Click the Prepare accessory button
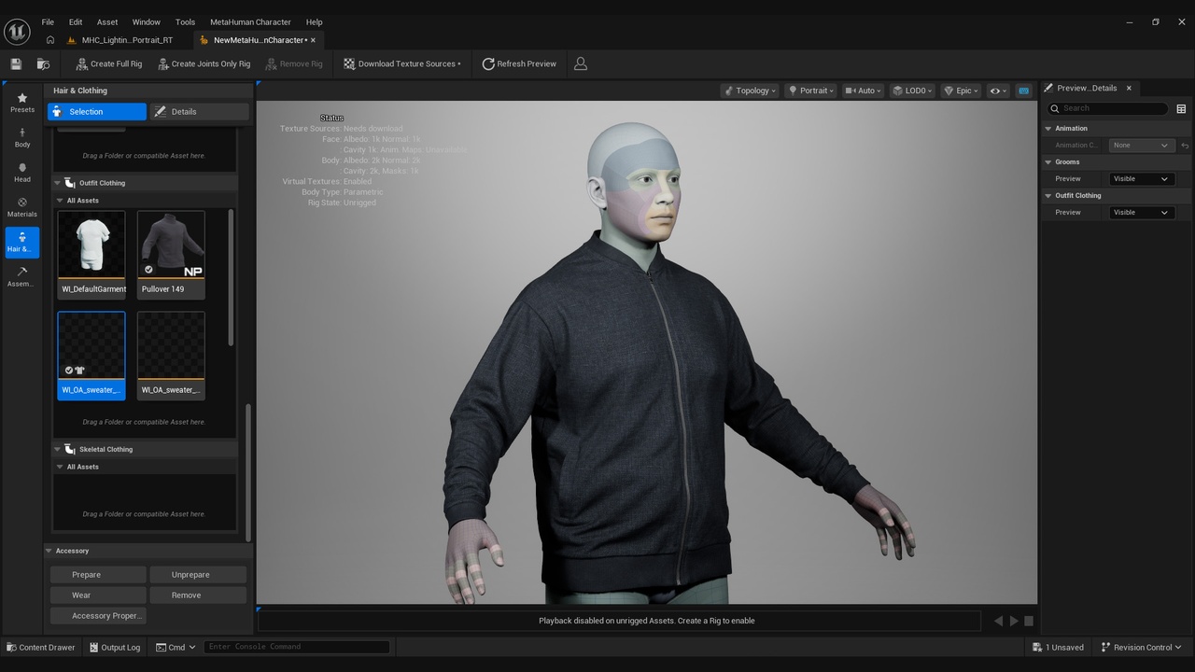This screenshot has width=1195, height=672. pyautogui.click(x=98, y=575)
